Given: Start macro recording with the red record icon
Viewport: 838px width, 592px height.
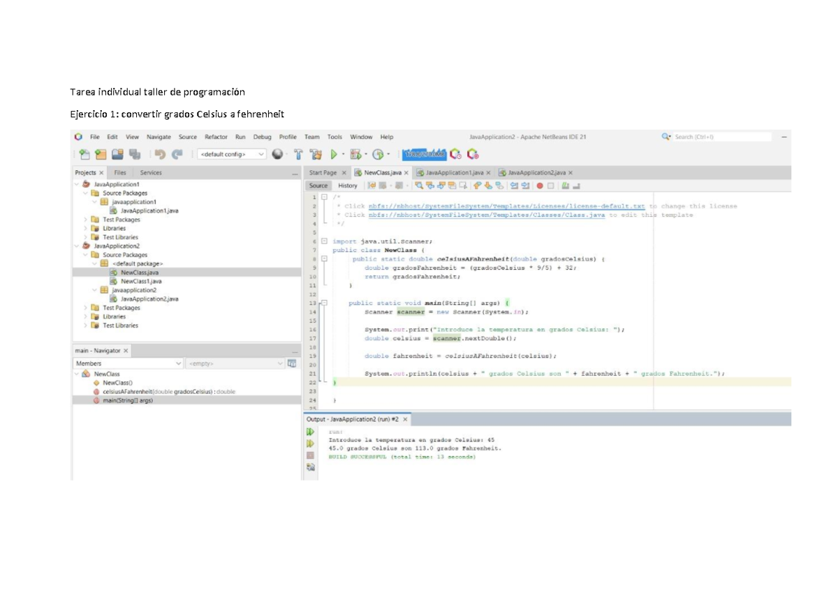Looking at the screenshot, I should click(x=538, y=186).
